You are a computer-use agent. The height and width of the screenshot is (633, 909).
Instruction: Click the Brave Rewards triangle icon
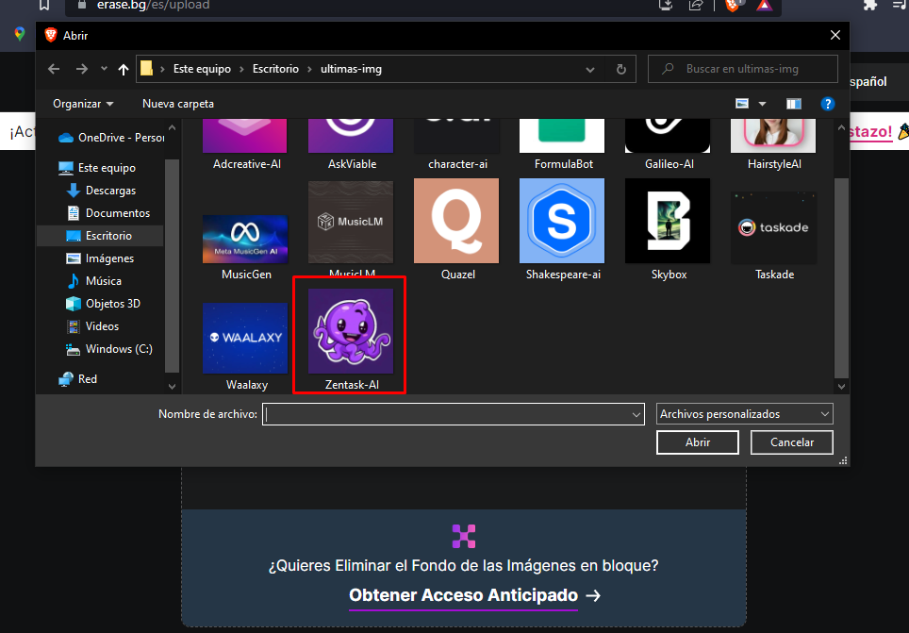pyautogui.click(x=765, y=6)
